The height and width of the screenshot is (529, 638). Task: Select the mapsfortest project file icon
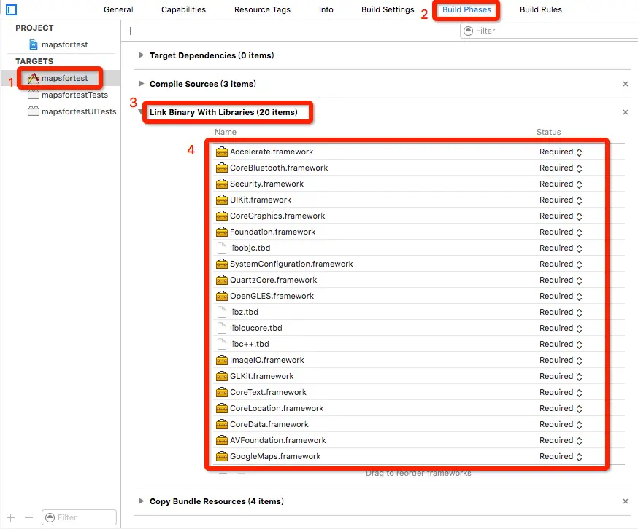(x=34, y=44)
